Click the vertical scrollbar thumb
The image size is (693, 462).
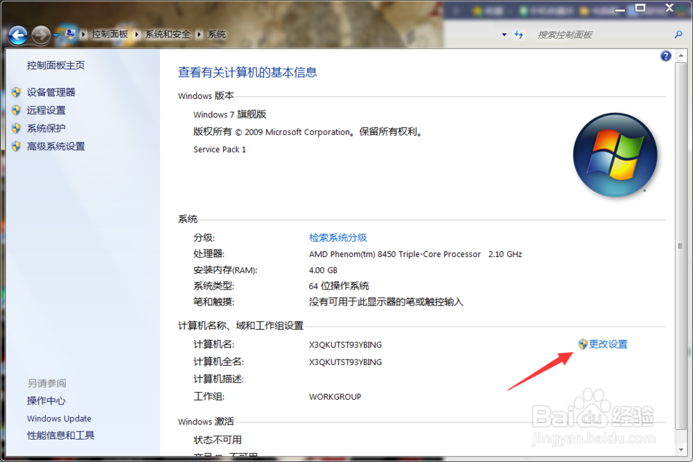coord(681,246)
